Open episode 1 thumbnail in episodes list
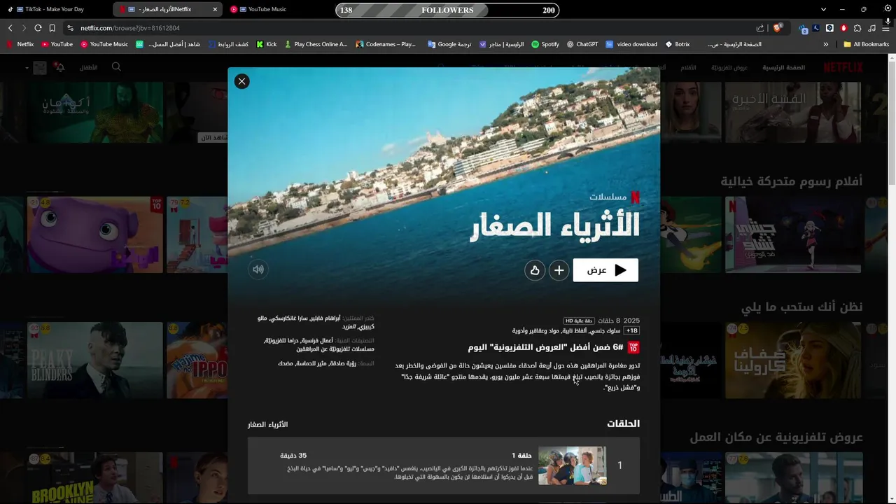This screenshot has height=504, width=896. point(572,465)
